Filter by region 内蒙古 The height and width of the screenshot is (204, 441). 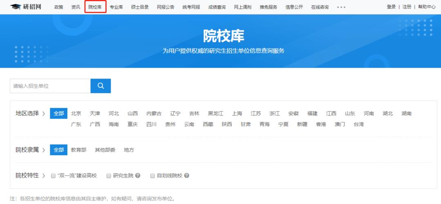(x=154, y=114)
